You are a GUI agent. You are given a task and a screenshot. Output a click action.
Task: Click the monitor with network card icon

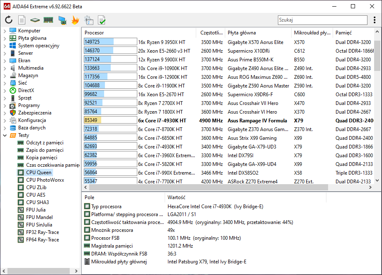[x=62, y=20]
